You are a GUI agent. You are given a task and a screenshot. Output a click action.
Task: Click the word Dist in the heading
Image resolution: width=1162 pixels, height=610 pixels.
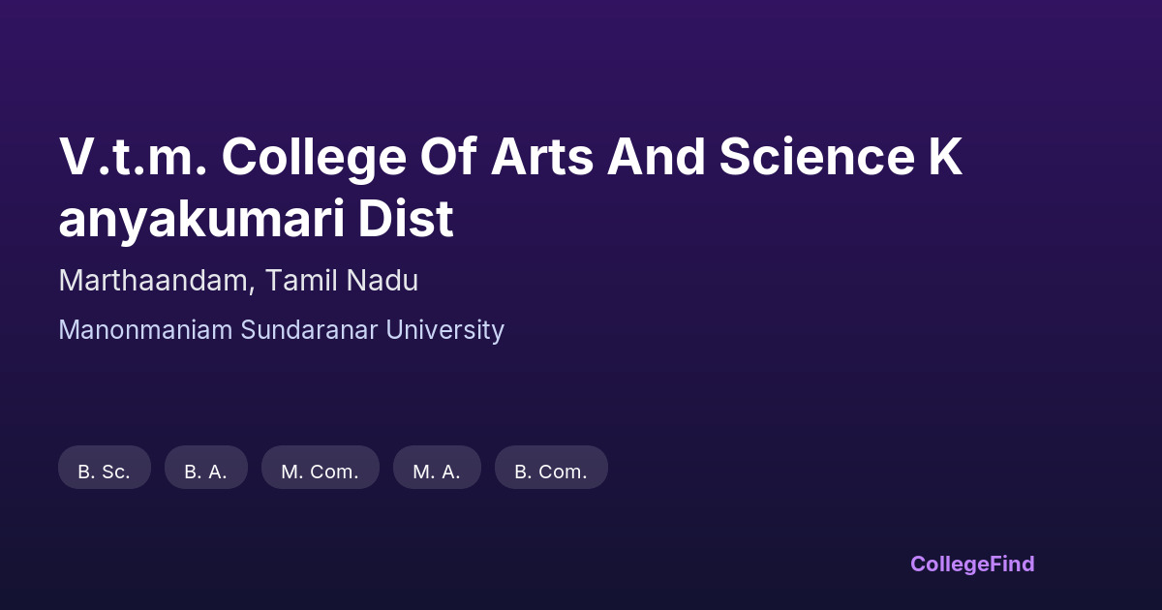(406, 219)
